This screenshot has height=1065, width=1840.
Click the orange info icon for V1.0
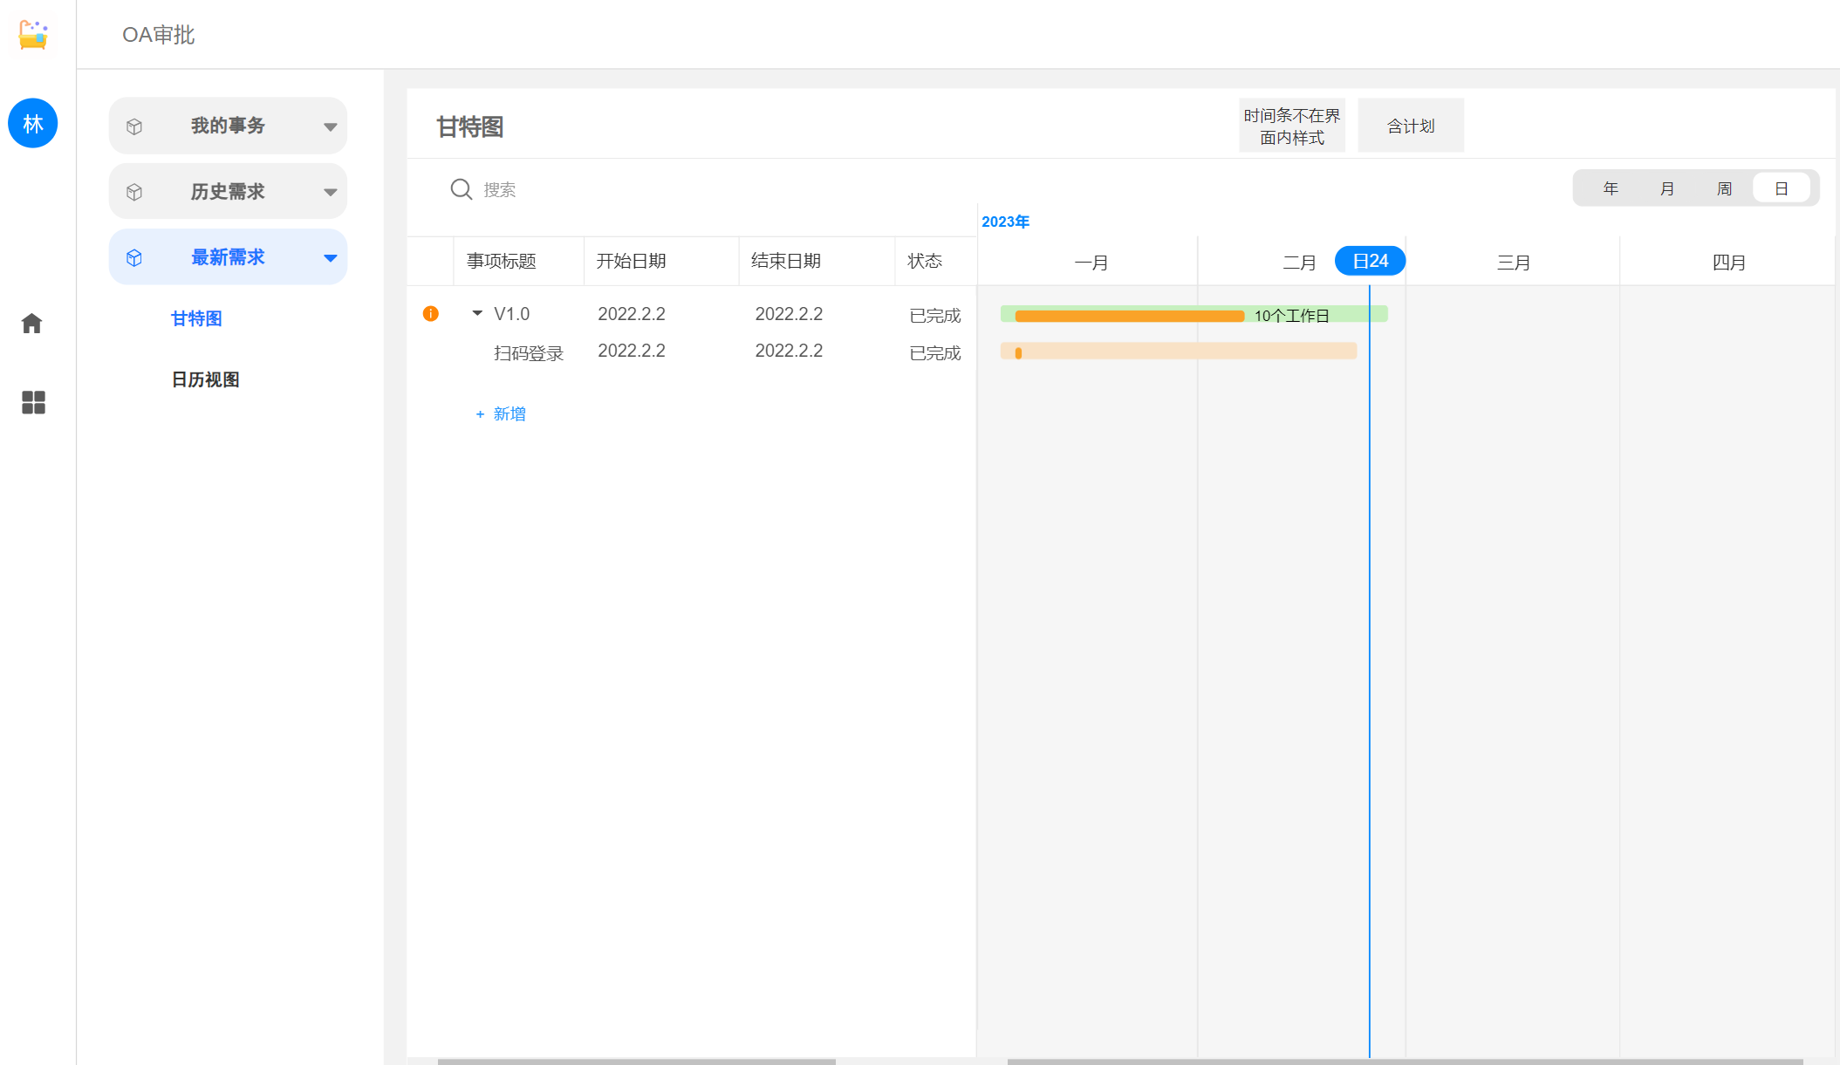[431, 313]
